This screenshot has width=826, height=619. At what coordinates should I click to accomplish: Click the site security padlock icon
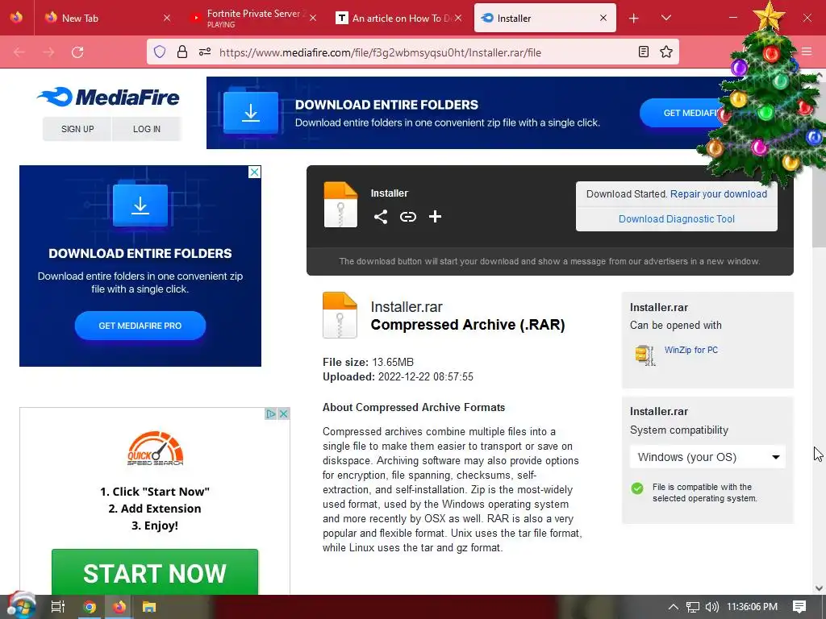(182, 52)
